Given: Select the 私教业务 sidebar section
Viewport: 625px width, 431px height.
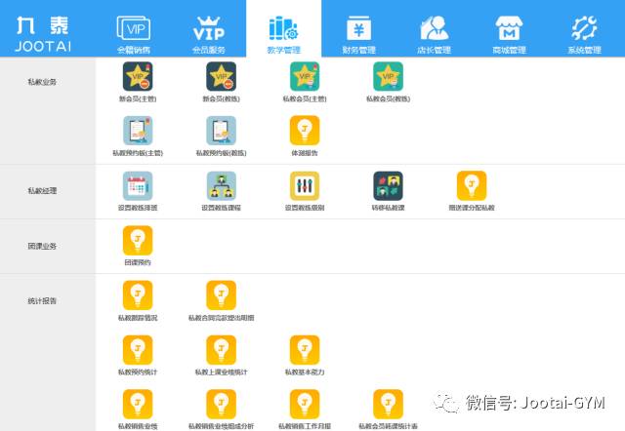Looking at the screenshot, I should (x=42, y=82).
